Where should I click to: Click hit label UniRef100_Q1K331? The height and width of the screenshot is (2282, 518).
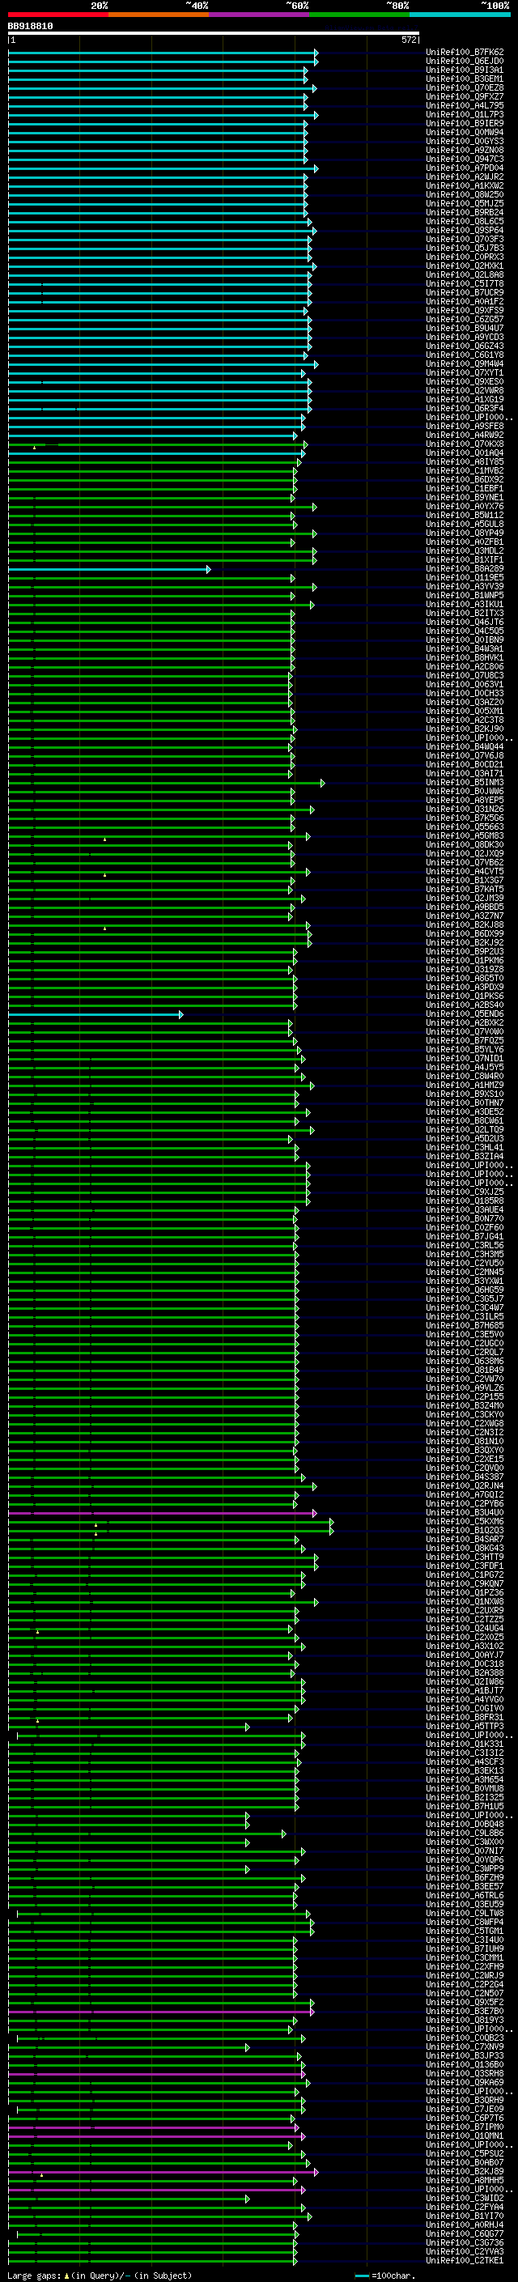click(465, 1744)
